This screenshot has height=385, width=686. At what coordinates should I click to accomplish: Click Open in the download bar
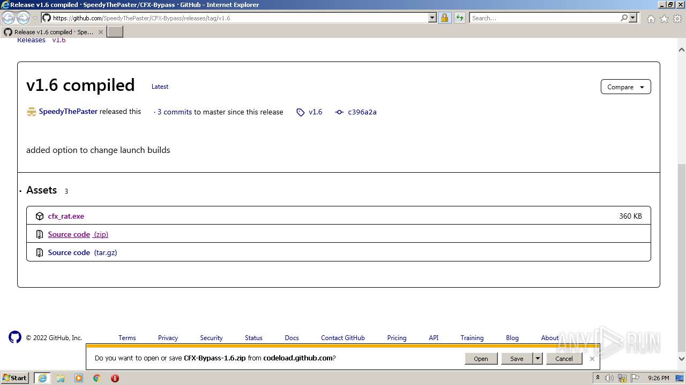click(x=481, y=359)
